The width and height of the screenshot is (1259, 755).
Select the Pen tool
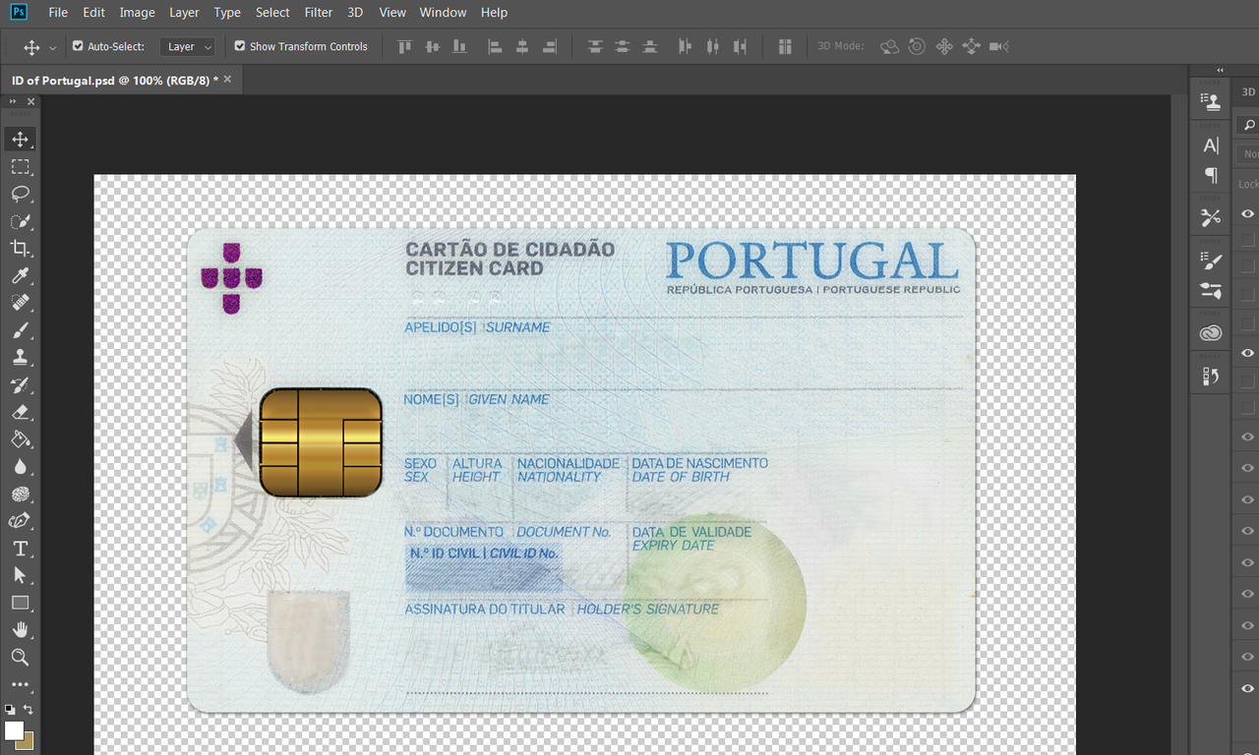[x=20, y=521]
